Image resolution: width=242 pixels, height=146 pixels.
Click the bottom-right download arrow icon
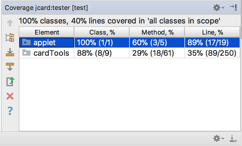pos(233,138)
